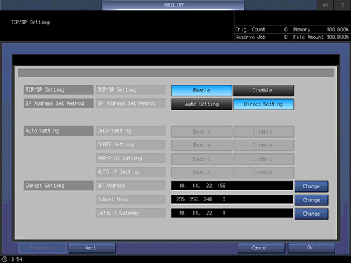Screen dimensions: 351x263
Task: Click the DHCP Setting Enable button
Action: (x=202, y=131)
